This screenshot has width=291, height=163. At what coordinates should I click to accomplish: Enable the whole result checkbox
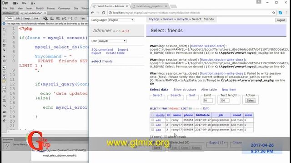166,137
